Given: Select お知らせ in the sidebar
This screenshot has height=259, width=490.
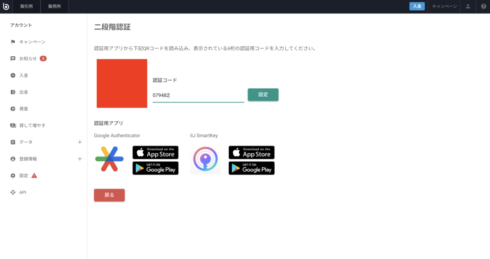Looking at the screenshot, I should tap(28, 59).
